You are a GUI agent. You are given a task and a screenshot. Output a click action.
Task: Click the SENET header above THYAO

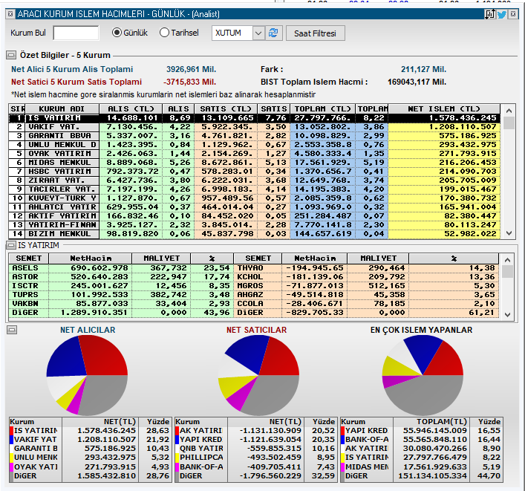tap(258, 258)
